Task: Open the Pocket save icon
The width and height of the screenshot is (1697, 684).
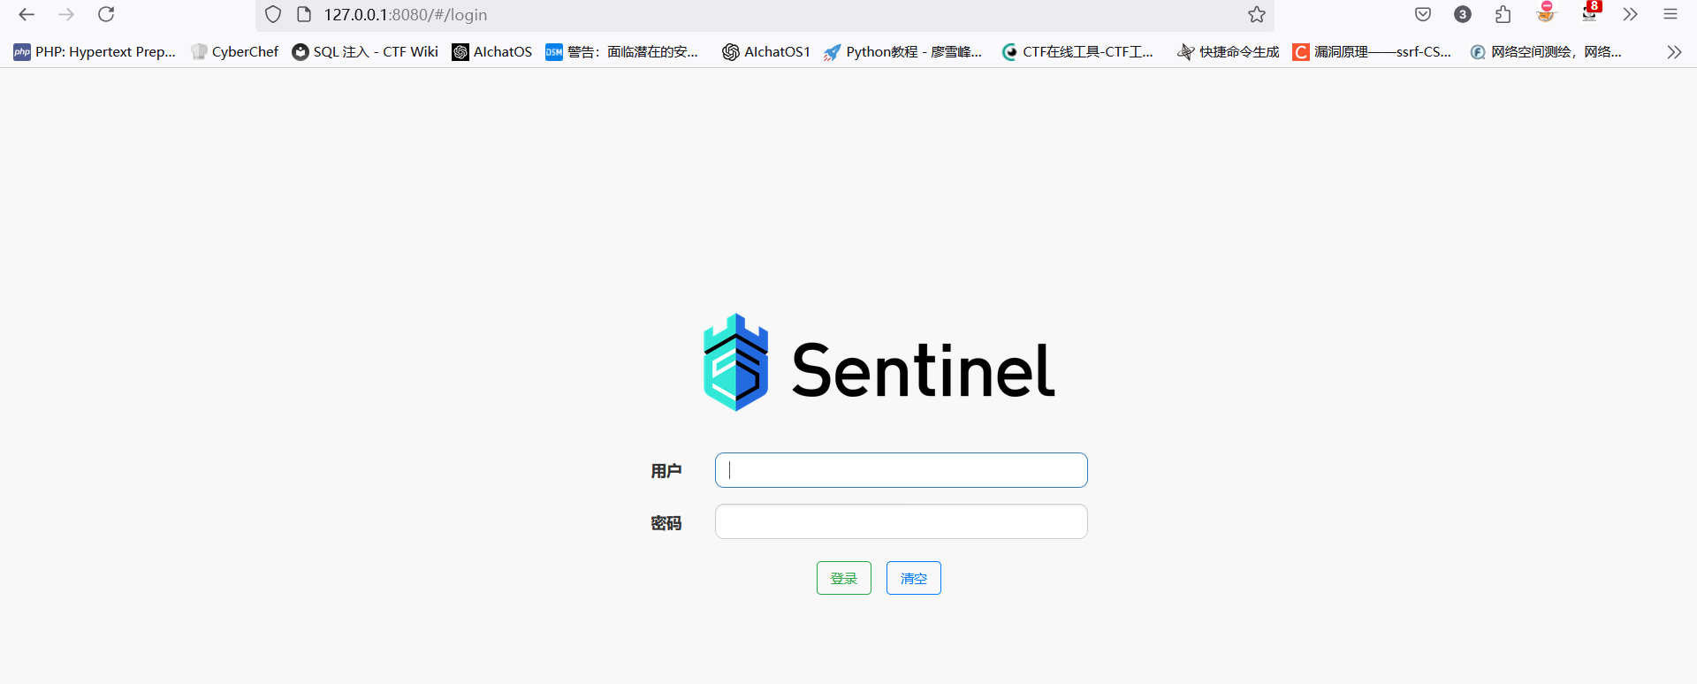Action: pos(1423,14)
